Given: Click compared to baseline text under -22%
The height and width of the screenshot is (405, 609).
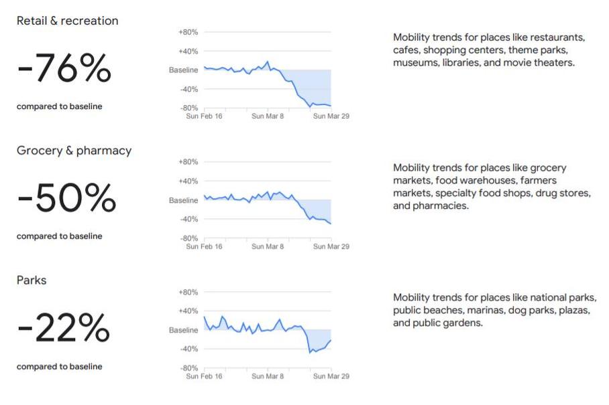Looking at the screenshot, I should (60, 366).
